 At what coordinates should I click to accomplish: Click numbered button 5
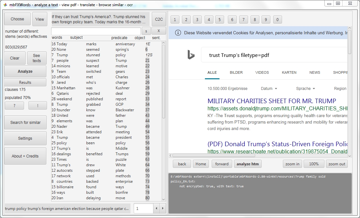pos(219,20)
